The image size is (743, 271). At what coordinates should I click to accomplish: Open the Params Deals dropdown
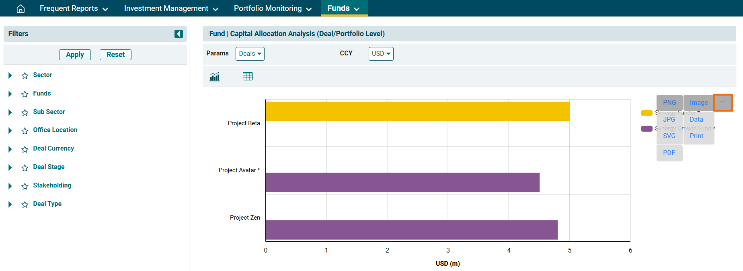(250, 54)
